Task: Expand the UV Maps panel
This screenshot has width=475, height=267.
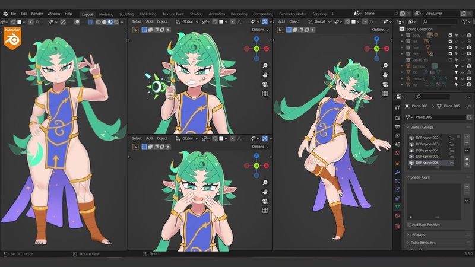Action: click(x=408, y=234)
